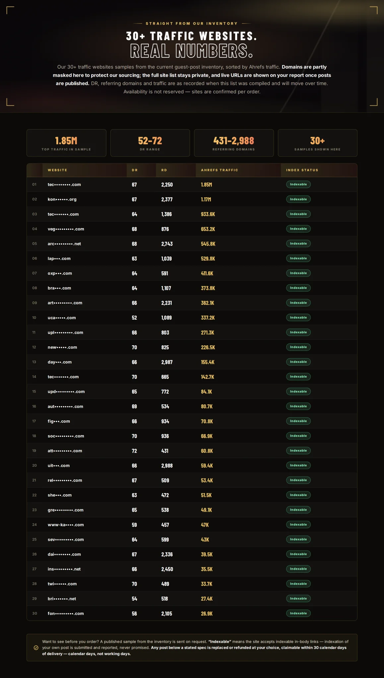Screen dimensions: 384x678
Task: Select the Indexable badge in row 05
Action: tap(298, 243)
